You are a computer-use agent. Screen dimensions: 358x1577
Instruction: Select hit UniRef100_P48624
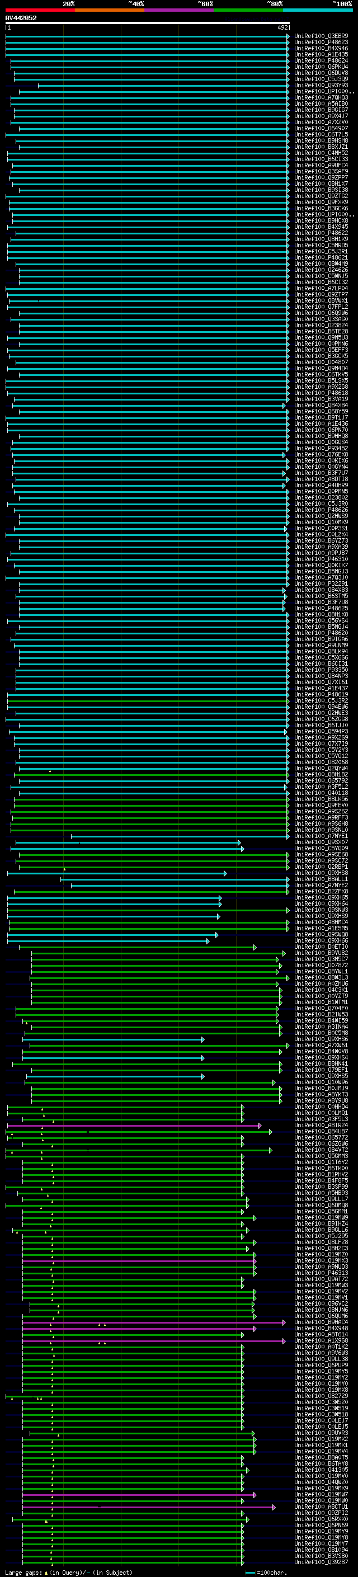[x=321, y=60]
